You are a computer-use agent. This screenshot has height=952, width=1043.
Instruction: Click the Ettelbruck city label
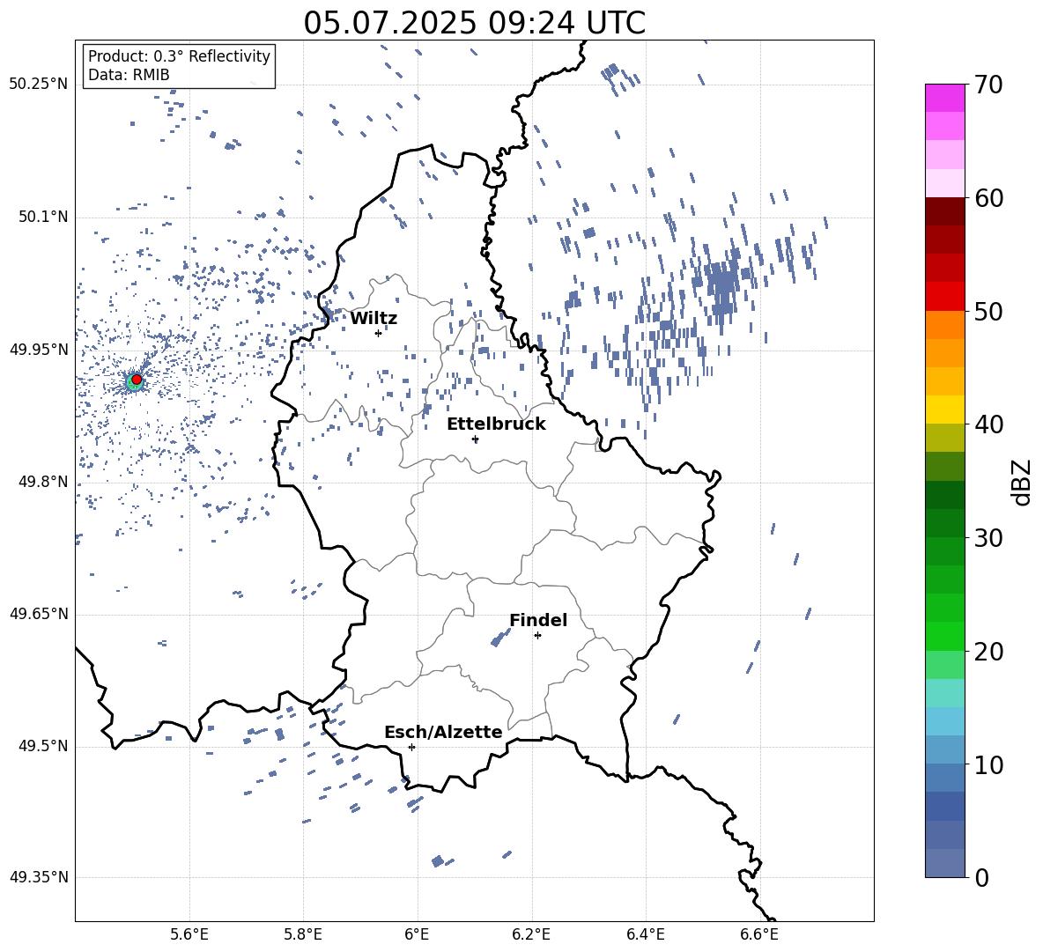coord(496,424)
